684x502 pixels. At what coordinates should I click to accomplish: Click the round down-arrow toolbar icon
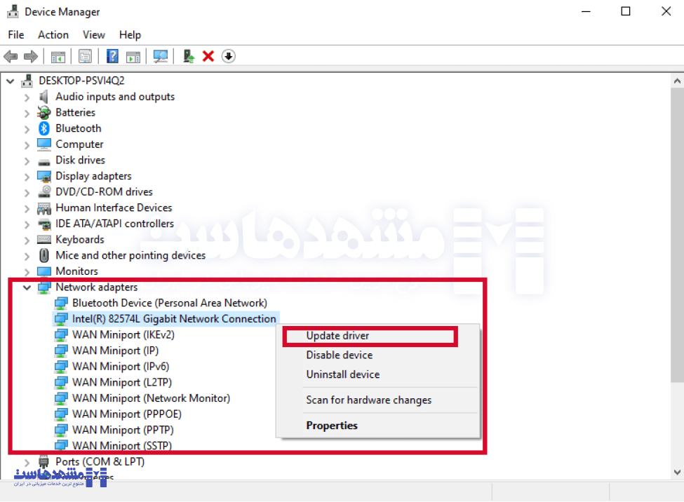click(x=229, y=56)
